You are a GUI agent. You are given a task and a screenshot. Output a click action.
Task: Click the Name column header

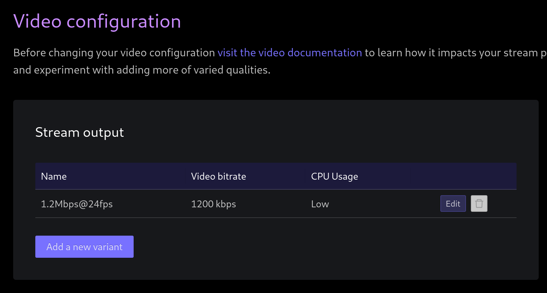[x=54, y=176]
